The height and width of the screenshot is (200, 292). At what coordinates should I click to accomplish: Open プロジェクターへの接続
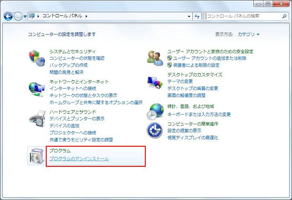click(73, 133)
